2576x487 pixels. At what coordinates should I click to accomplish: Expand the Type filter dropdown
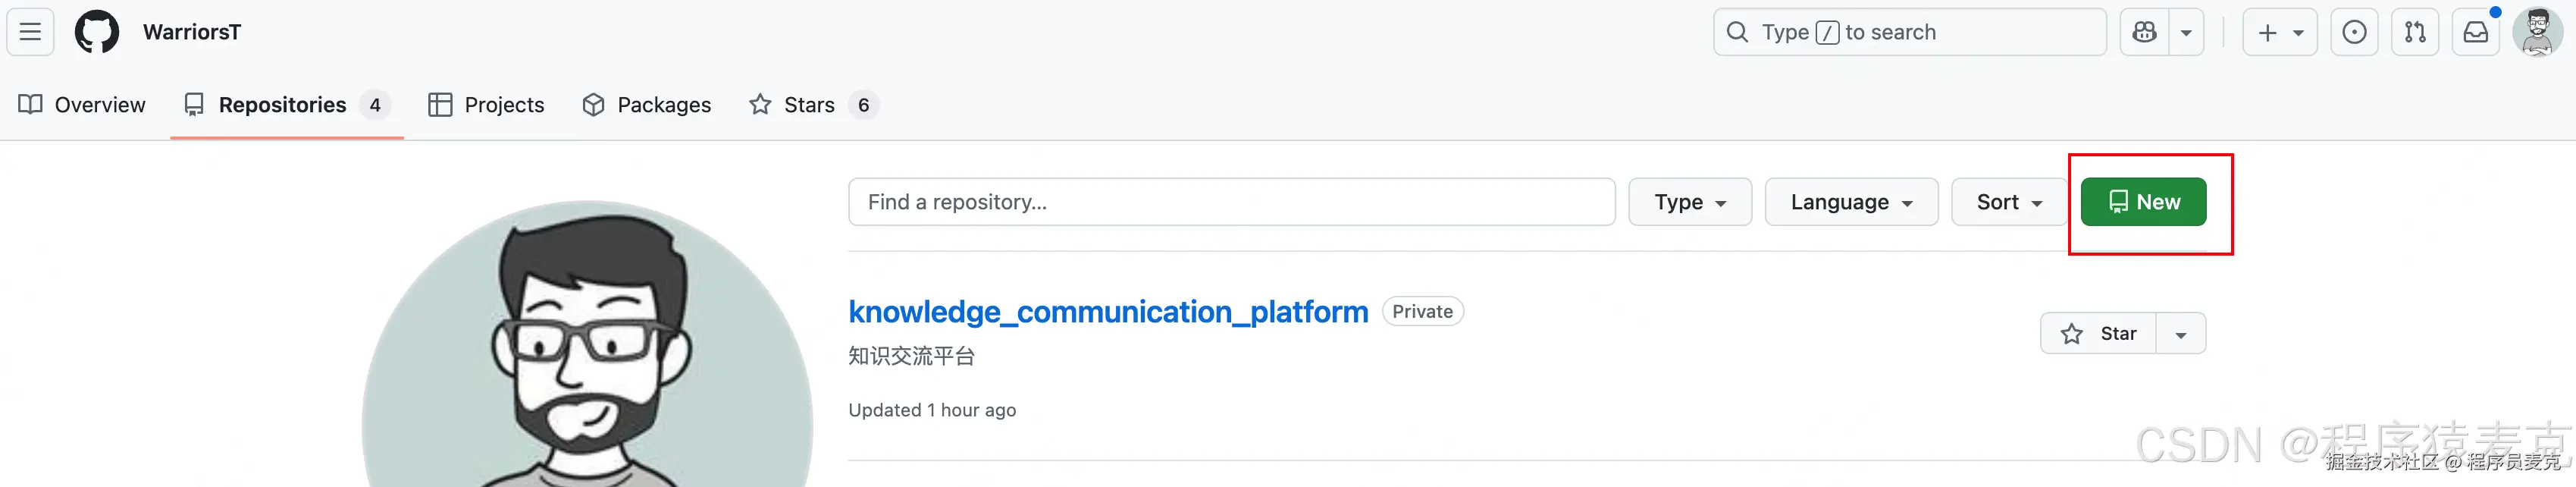coord(1689,202)
